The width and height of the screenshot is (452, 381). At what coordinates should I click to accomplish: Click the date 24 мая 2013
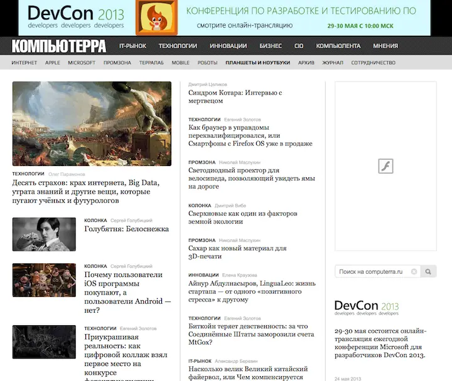tap(348, 378)
